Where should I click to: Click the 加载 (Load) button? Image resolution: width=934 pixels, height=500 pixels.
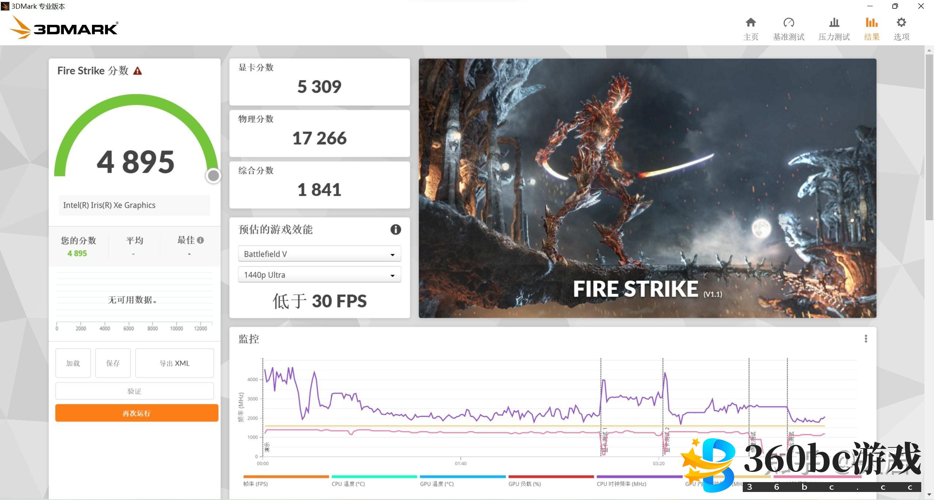[73, 363]
